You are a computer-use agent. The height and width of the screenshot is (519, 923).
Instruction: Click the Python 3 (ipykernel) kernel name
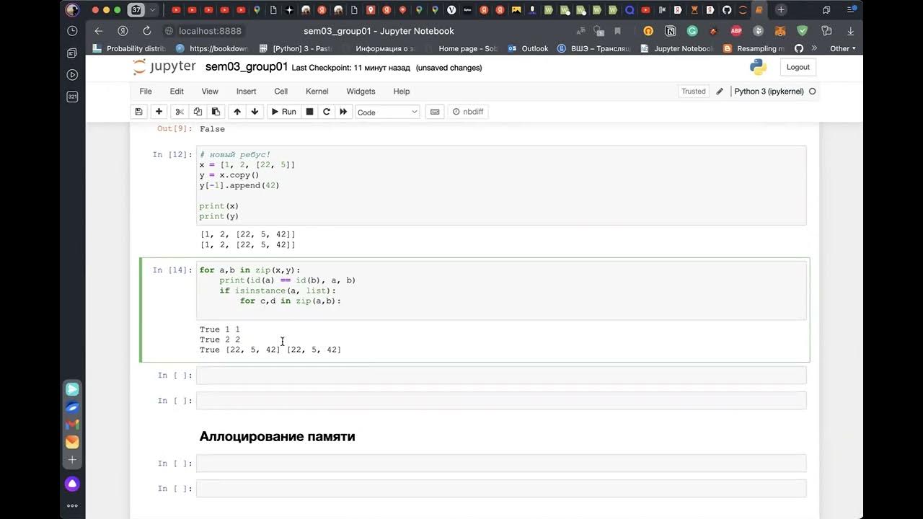tap(769, 92)
